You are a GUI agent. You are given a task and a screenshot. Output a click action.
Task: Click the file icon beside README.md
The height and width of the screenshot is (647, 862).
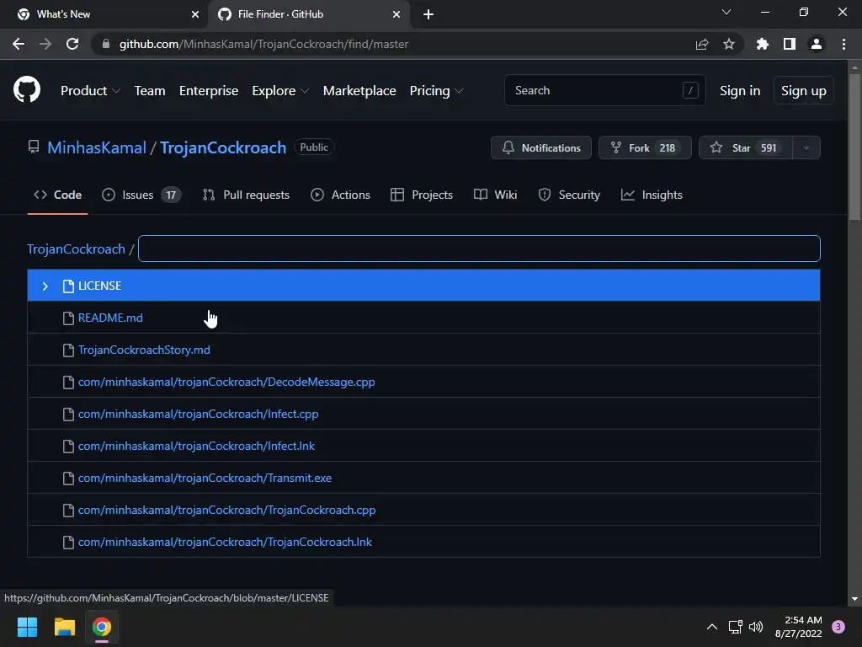(x=68, y=318)
